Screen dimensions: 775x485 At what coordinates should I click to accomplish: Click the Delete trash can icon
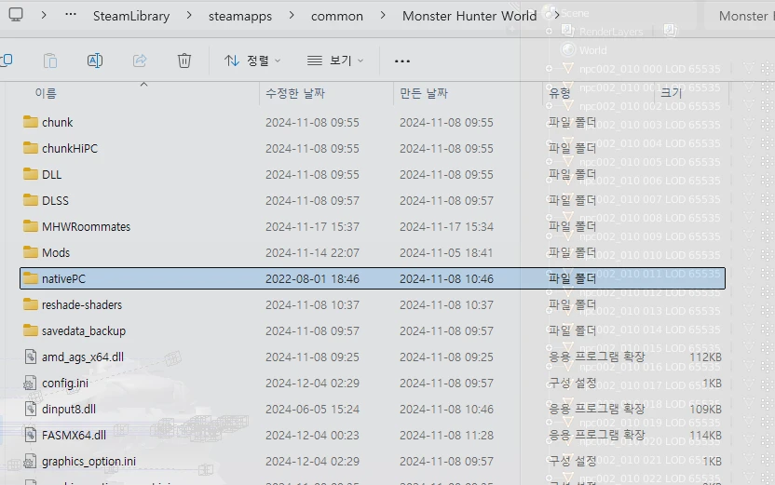(184, 61)
